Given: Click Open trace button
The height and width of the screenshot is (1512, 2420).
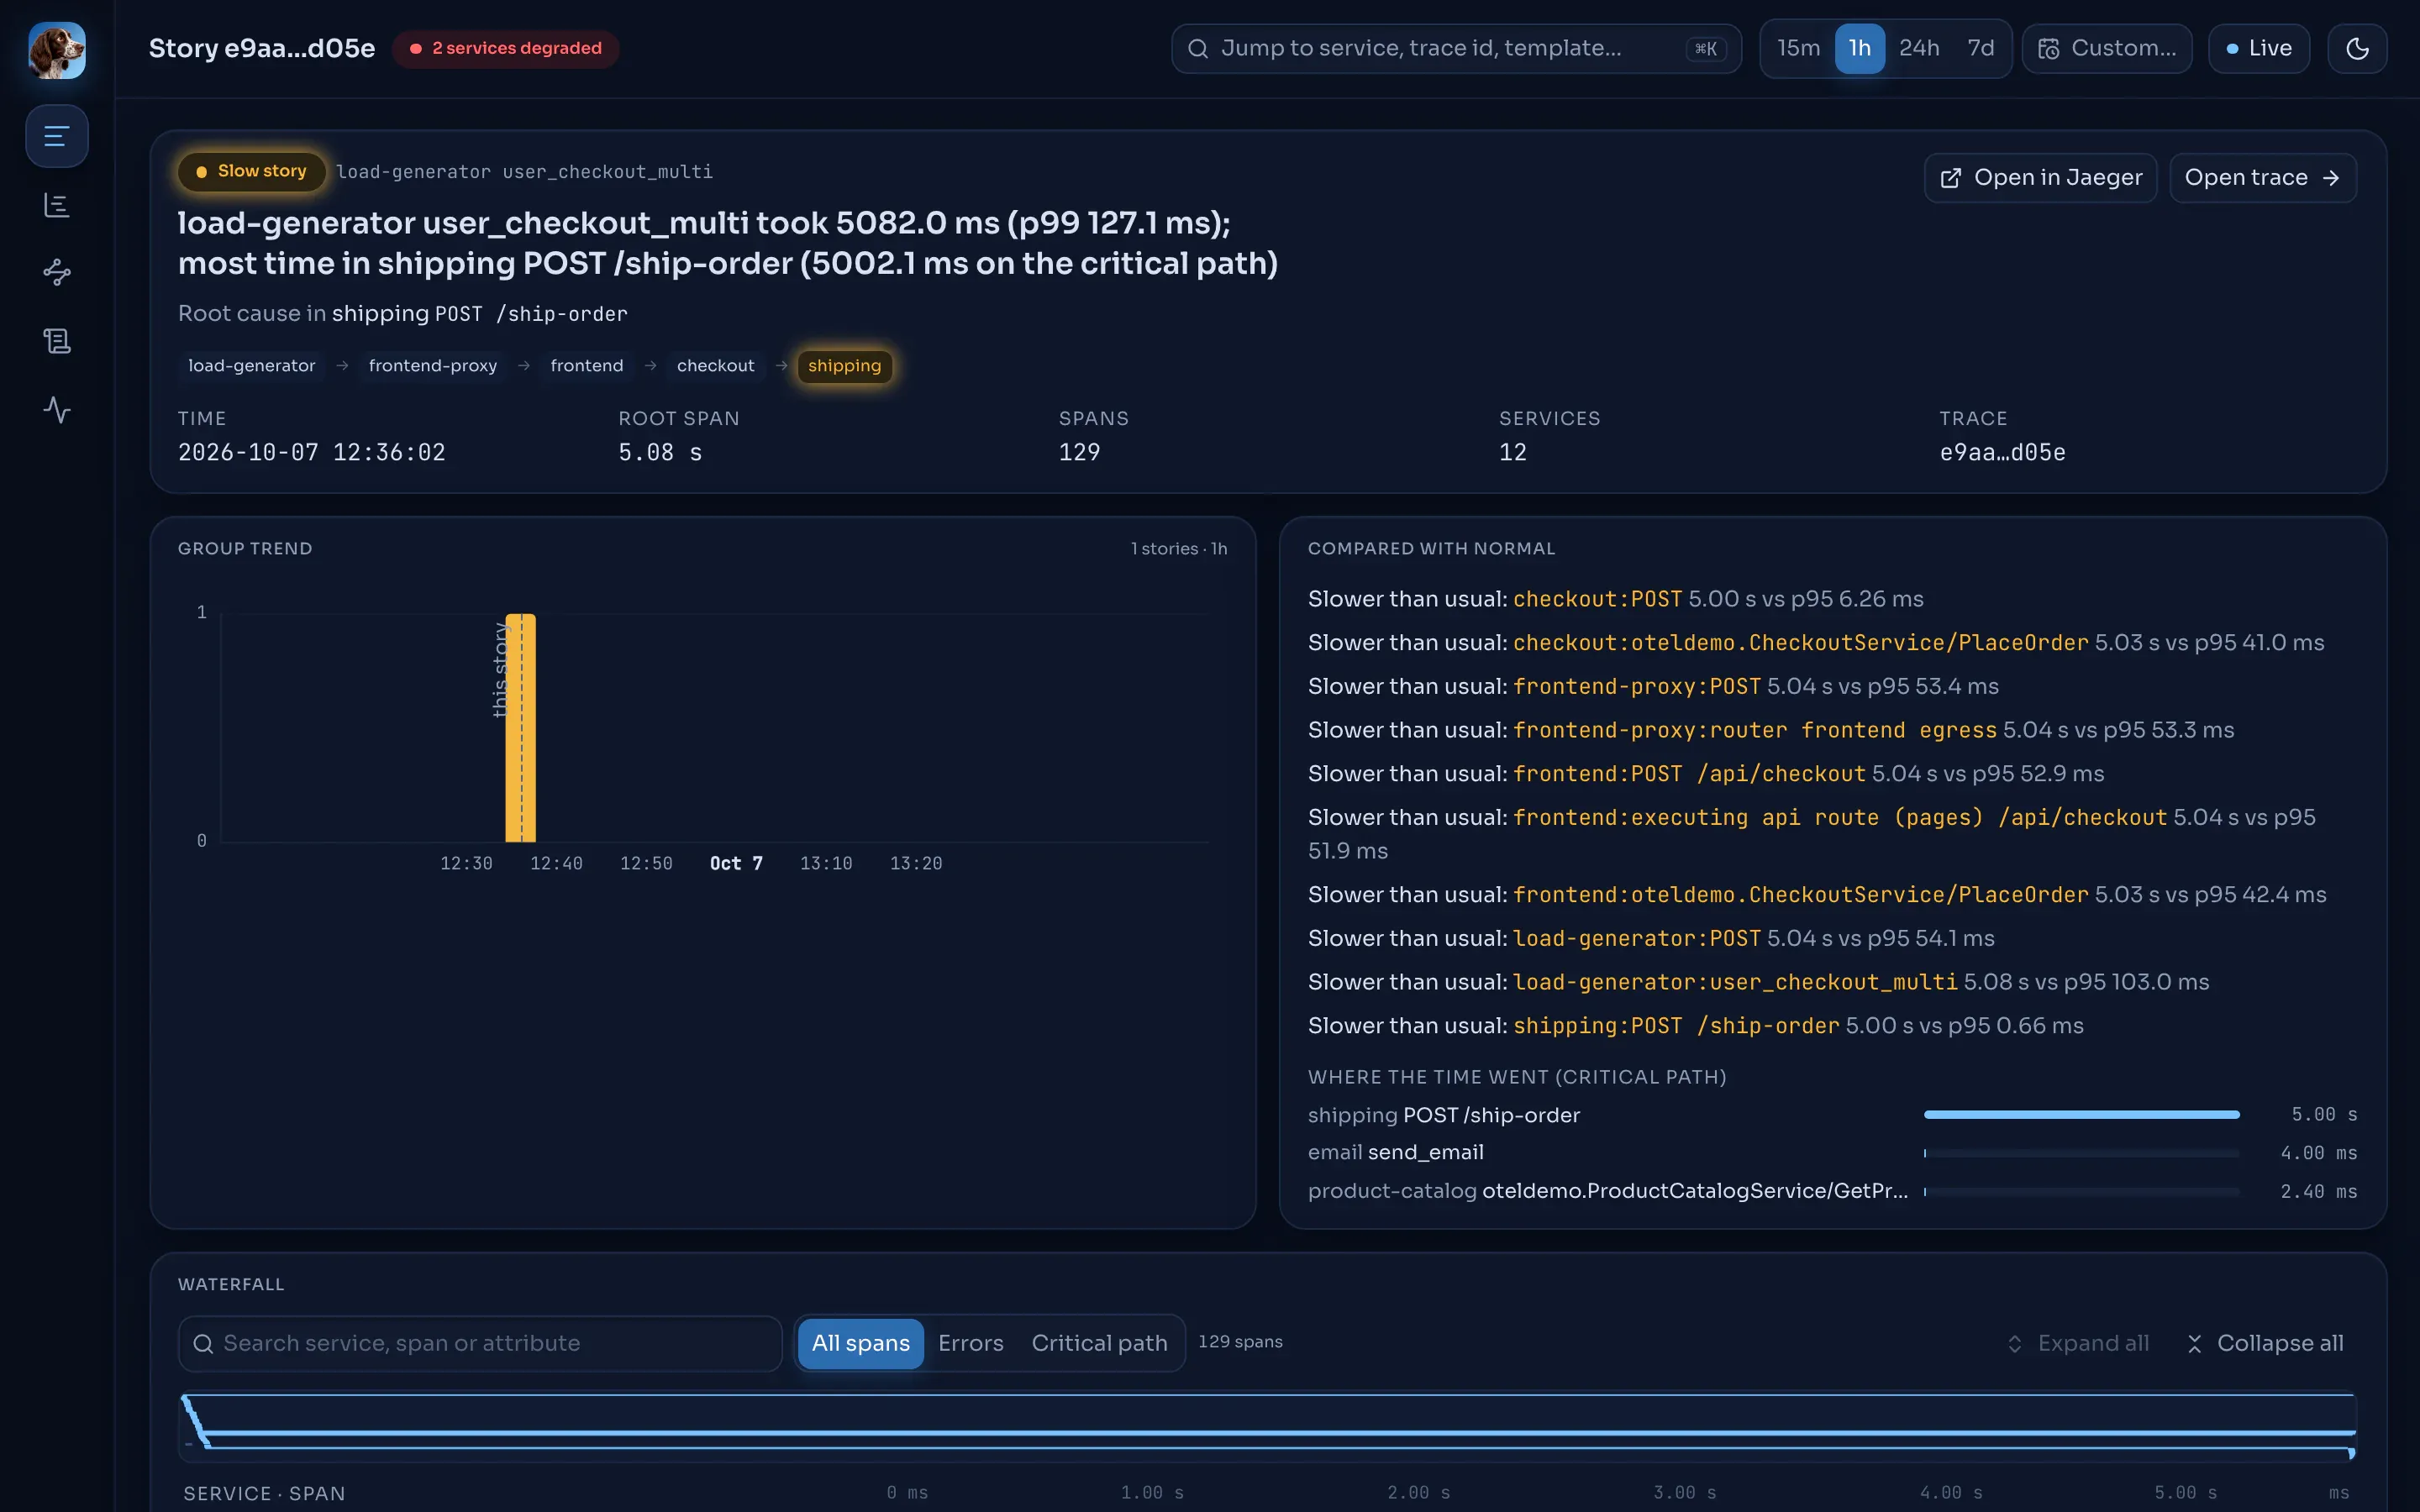Looking at the screenshot, I should (2262, 178).
